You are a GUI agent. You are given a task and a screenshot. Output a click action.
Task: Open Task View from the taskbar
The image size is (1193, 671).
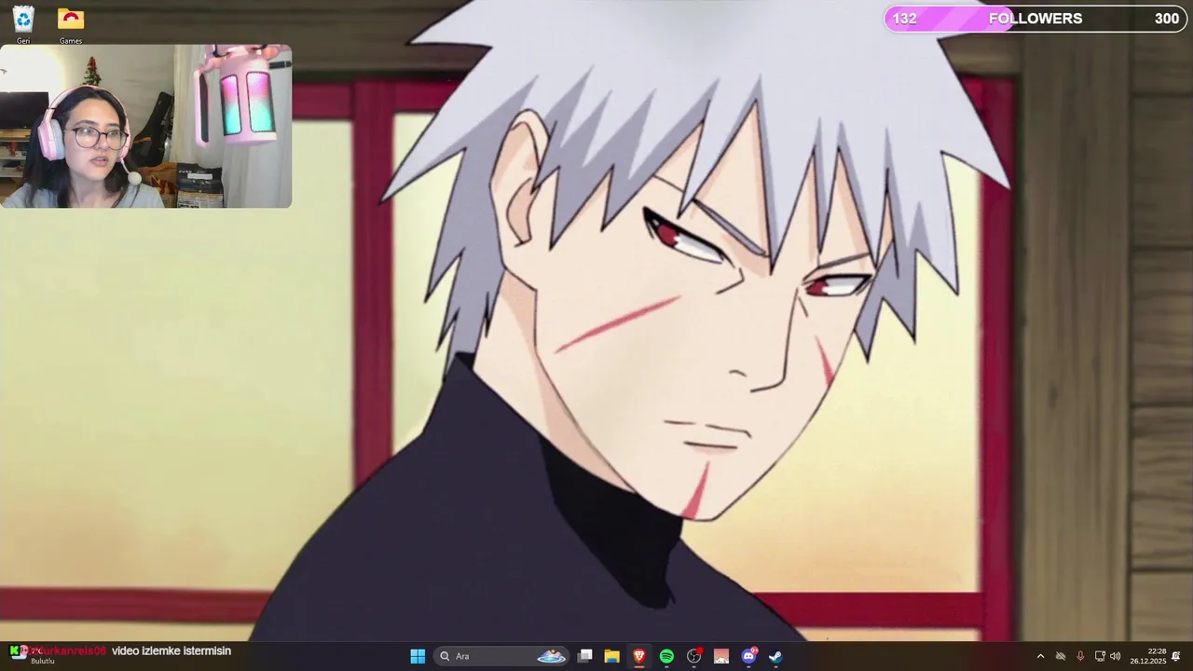[x=584, y=656]
